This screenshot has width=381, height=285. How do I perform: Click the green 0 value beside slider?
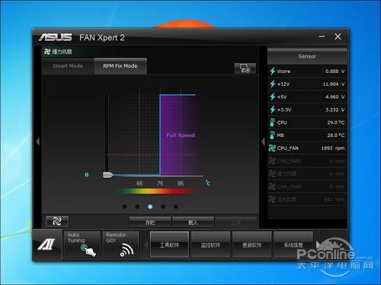87,175
